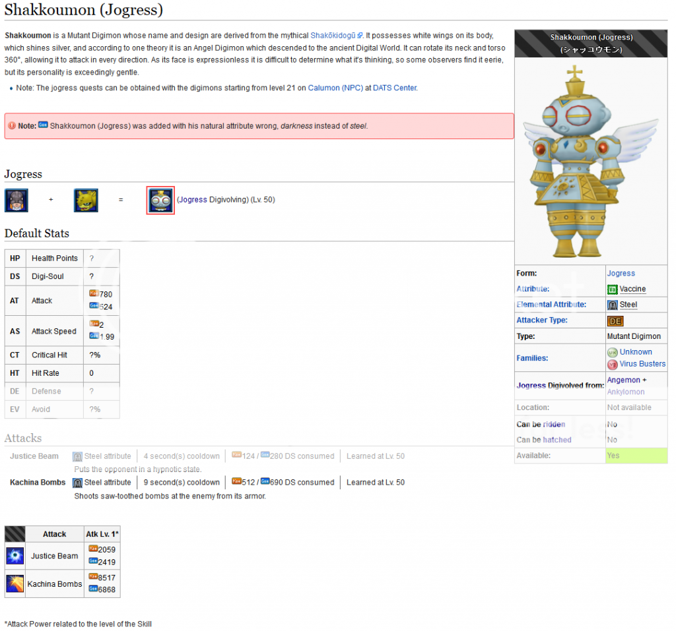Open the Angemon link in infobox
Image resolution: width=676 pixels, height=631 pixels.
click(x=623, y=380)
